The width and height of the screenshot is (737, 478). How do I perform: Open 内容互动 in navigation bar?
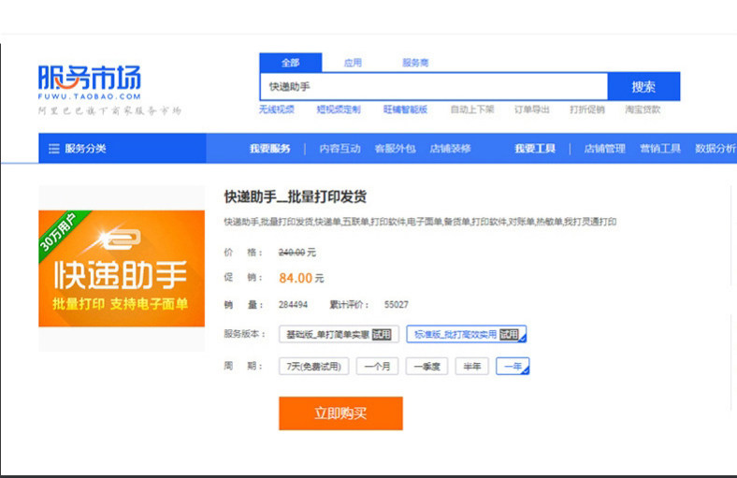click(340, 149)
